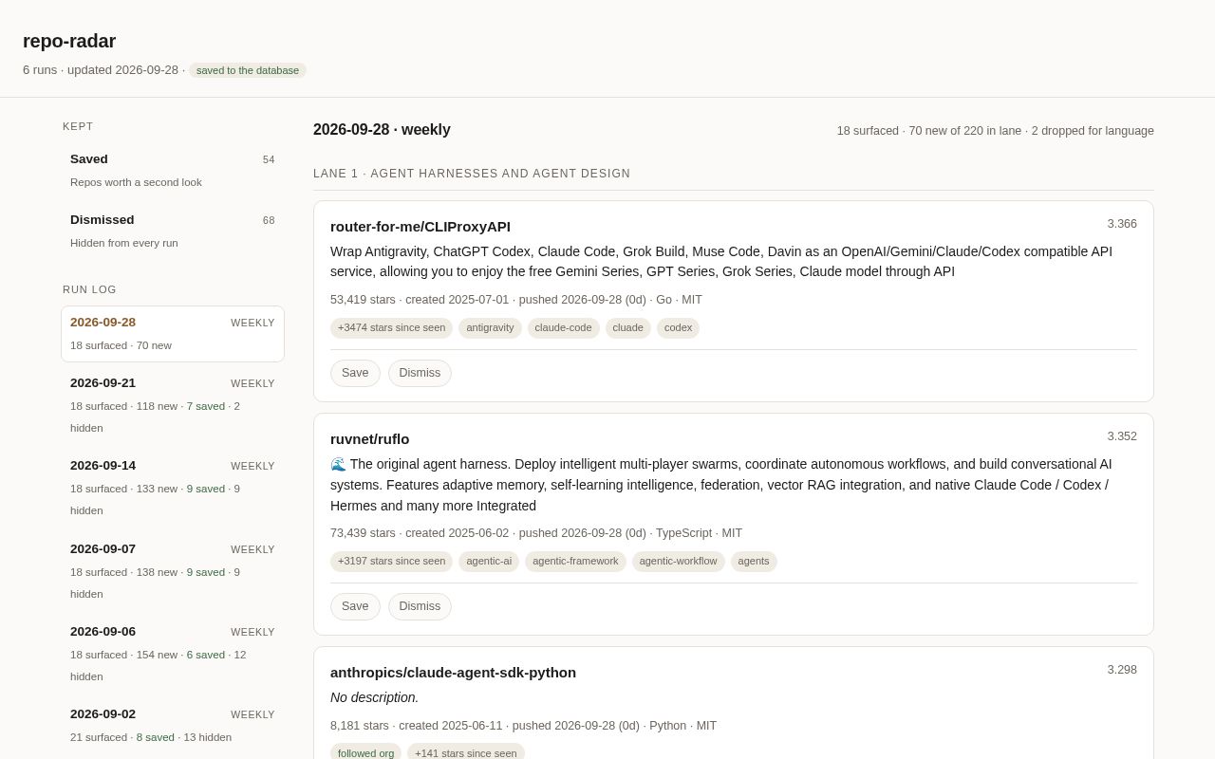Select the 2026-09-07 weekly run
The height and width of the screenshot is (759, 1215).
173,571
